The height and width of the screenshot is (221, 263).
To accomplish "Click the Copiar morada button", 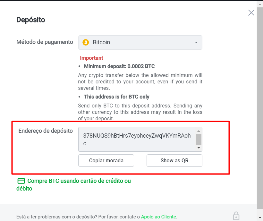I will (x=106, y=160).
